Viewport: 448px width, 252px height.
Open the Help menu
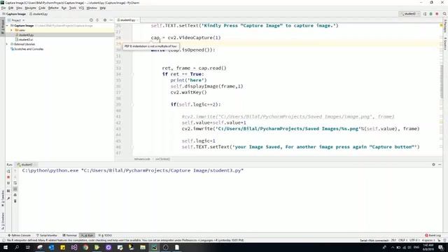(x=103, y=8)
